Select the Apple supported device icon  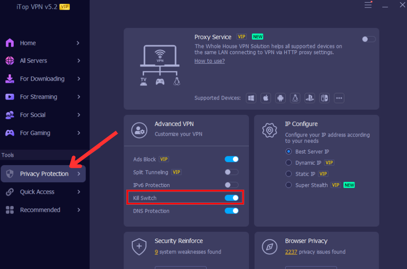(266, 98)
